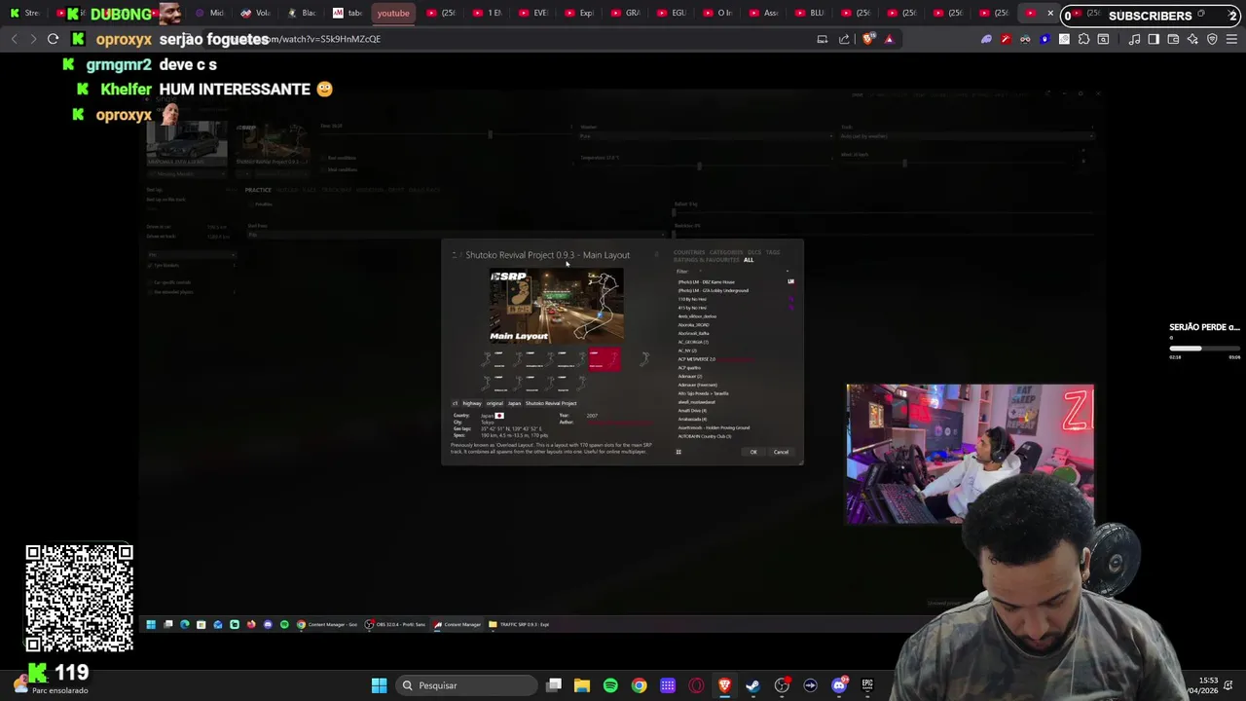Open Windows Start menu
This screenshot has height=701, width=1246.
point(379,685)
